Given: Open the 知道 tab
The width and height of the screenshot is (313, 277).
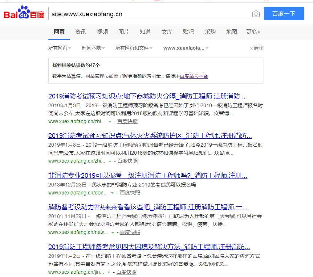Looking at the screenshot, I should [145, 32].
